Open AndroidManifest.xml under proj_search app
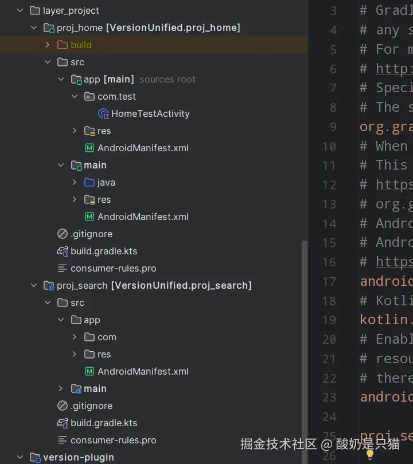The height and width of the screenshot is (464, 413). pos(143,371)
